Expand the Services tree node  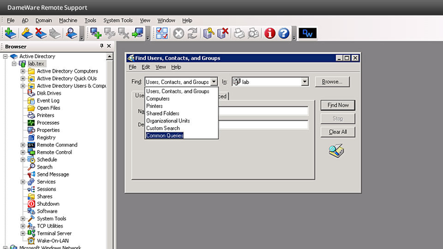[x=23, y=182]
